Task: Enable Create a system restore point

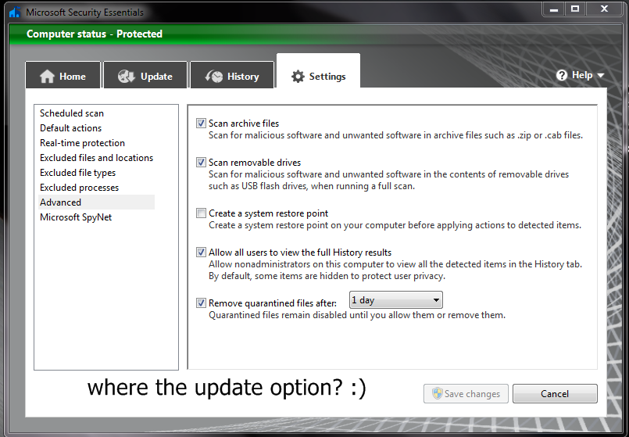Action: [x=201, y=213]
